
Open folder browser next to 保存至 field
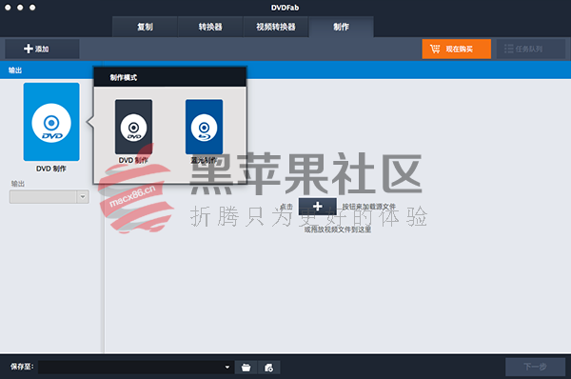coord(246,368)
